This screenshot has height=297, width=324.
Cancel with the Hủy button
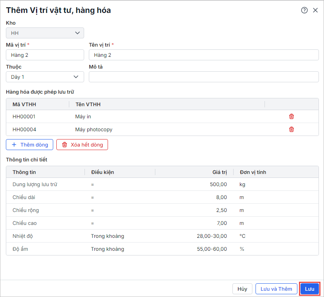(242, 289)
